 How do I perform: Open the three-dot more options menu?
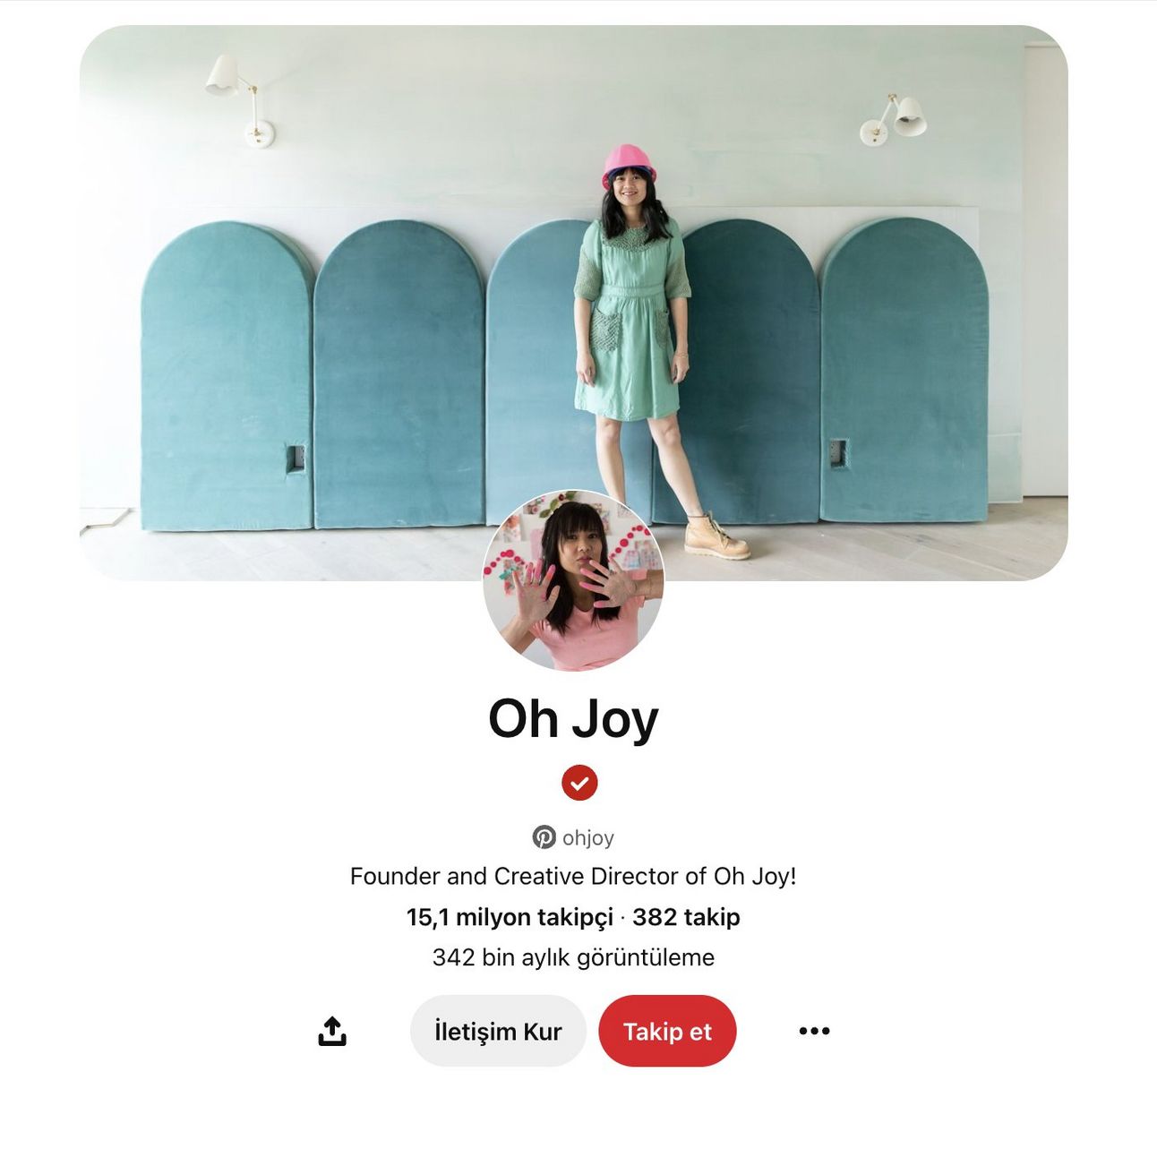(x=814, y=1031)
